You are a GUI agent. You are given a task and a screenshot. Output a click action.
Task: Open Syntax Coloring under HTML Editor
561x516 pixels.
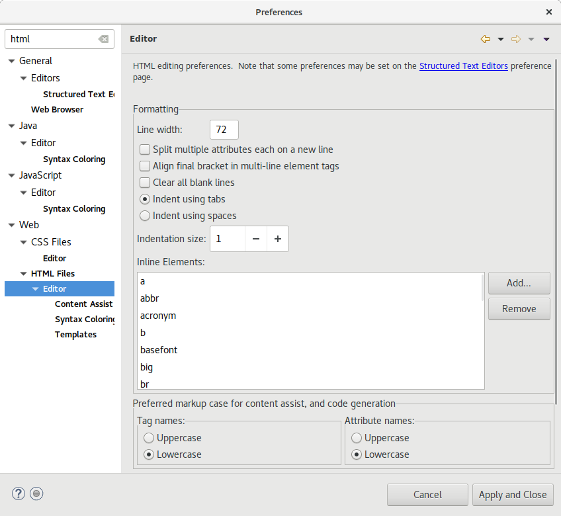pyautogui.click(x=85, y=319)
